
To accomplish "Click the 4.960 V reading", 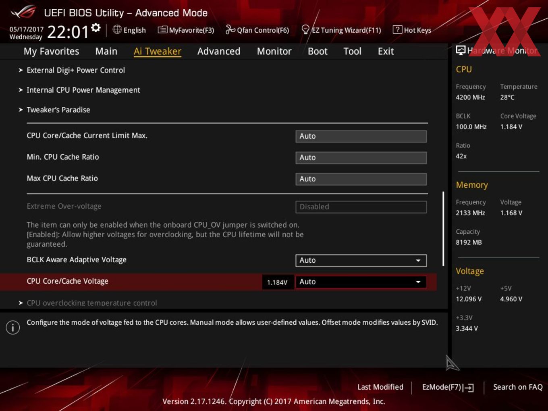I will click(x=511, y=299).
